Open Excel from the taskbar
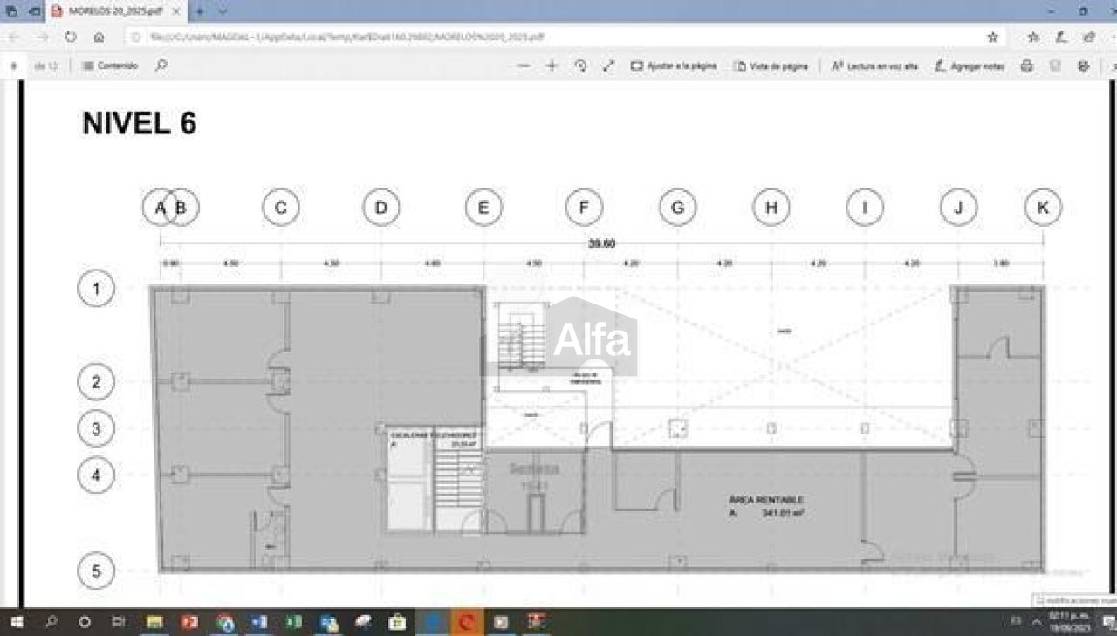The width and height of the screenshot is (1117, 636). pos(294,622)
